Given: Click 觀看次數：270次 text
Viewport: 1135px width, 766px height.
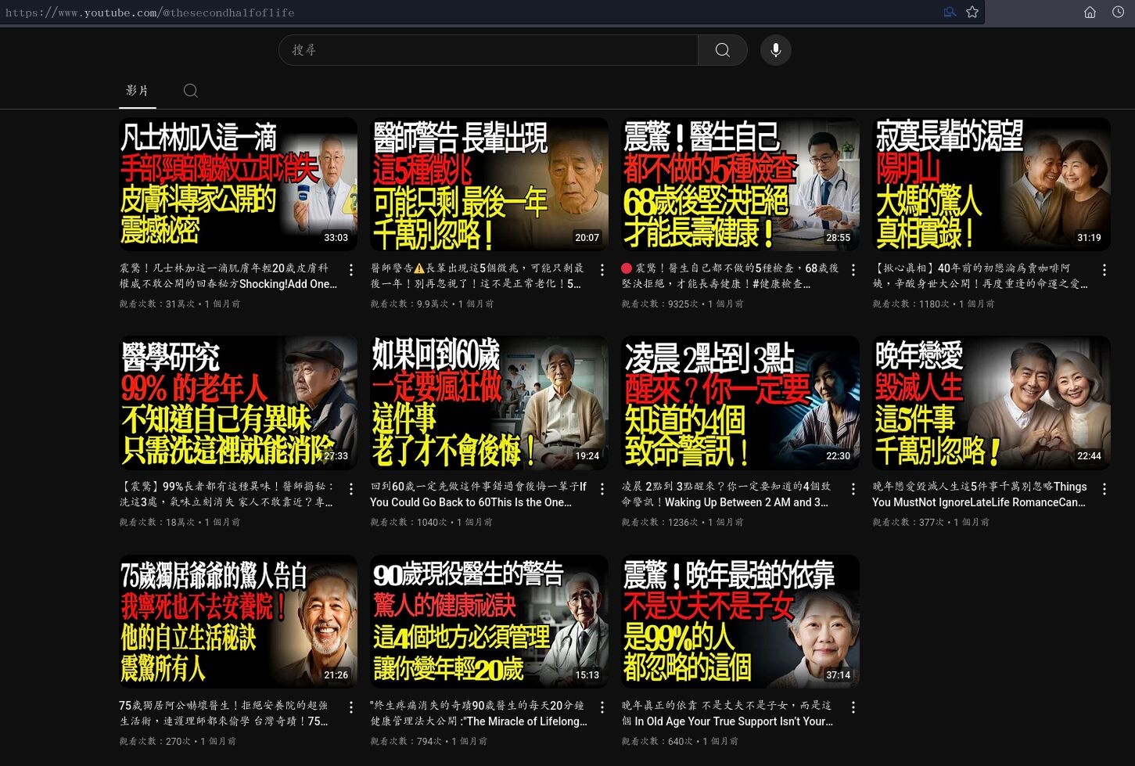Looking at the screenshot, I should tap(155, 741).
